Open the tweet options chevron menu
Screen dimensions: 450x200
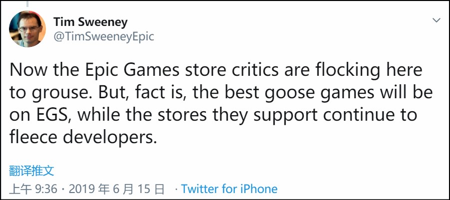(x=436, y=20)
